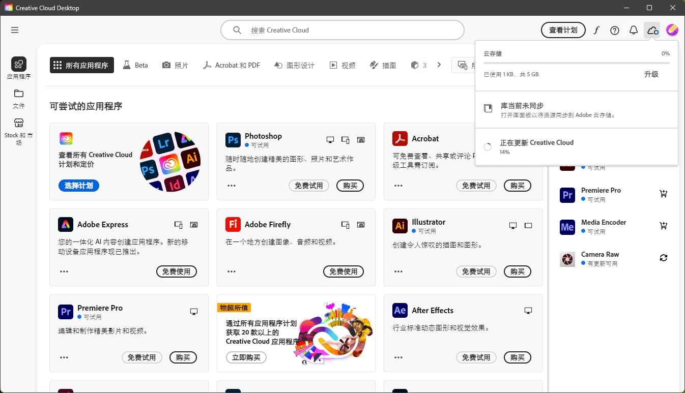Click the Search Creative Cloud field
Screen dimensions: 685x393
342,30
